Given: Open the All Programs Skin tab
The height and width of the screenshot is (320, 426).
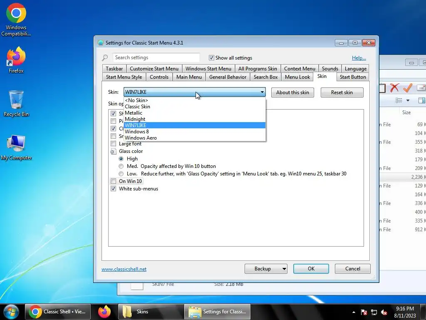Looking at the screenshot, I should (258, 69).
